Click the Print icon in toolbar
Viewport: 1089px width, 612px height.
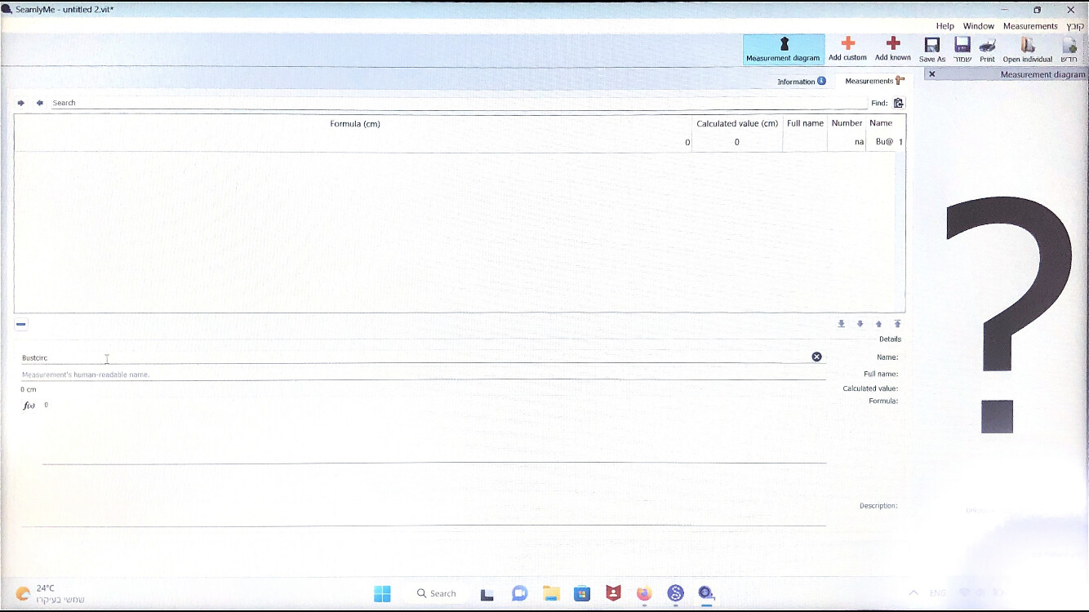(987, 49)
